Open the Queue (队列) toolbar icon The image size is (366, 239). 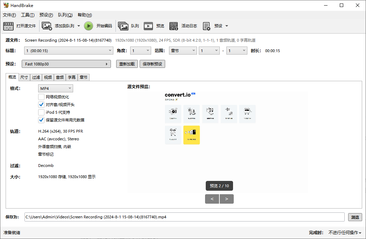(123, 26)
